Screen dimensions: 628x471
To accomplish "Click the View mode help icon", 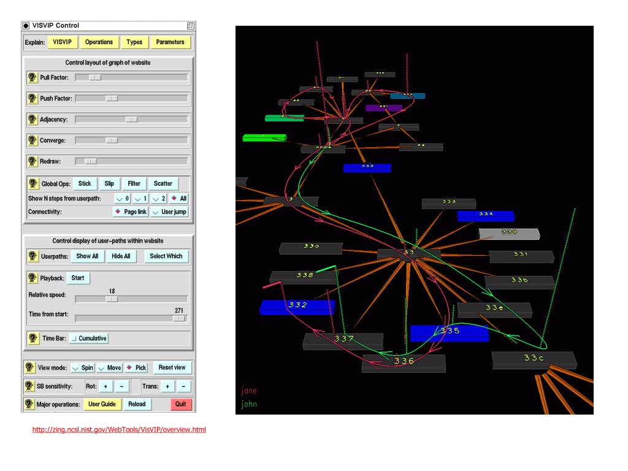I will (29, 367).
